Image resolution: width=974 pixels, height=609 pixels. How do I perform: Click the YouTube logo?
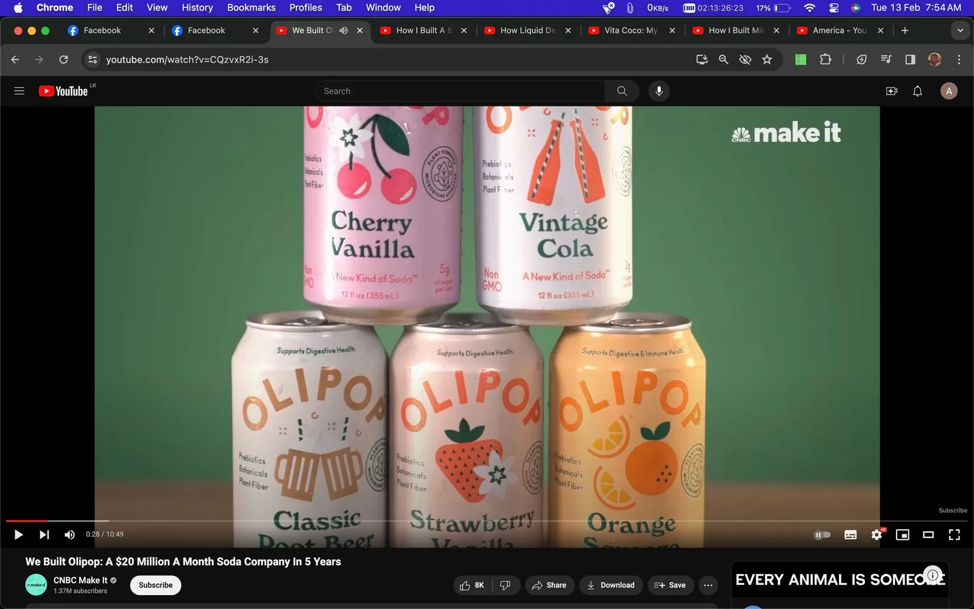click(x=62, y=91)
